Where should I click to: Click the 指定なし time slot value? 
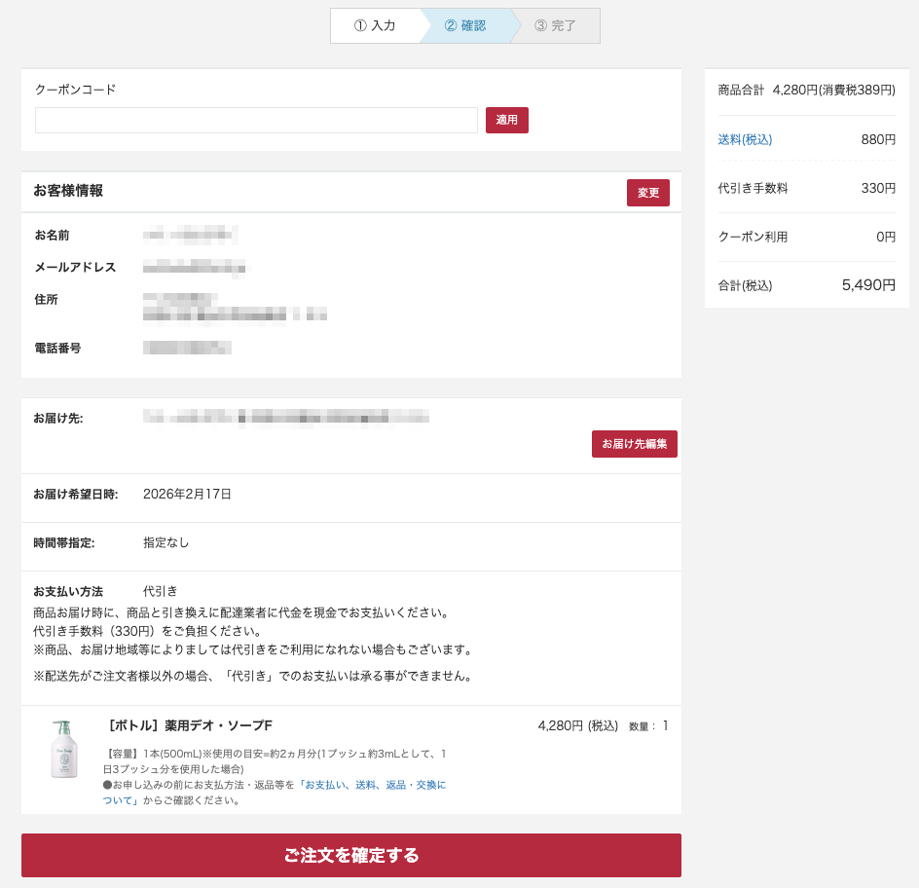coord(165,542)
